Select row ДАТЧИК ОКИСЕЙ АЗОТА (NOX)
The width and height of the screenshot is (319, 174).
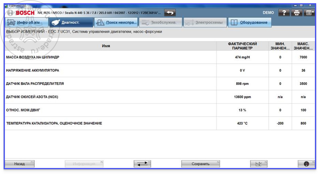(x=160, y=97)
